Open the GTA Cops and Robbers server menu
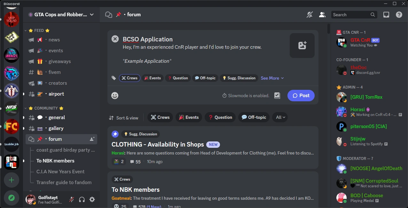Viewport: 408px width, 208px height. point(61,15)
